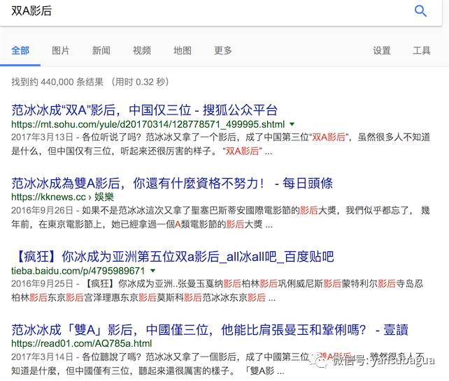
Task: Focus the search box containing 双A影后
Action: pyautogui.click(x=220, y=11)
